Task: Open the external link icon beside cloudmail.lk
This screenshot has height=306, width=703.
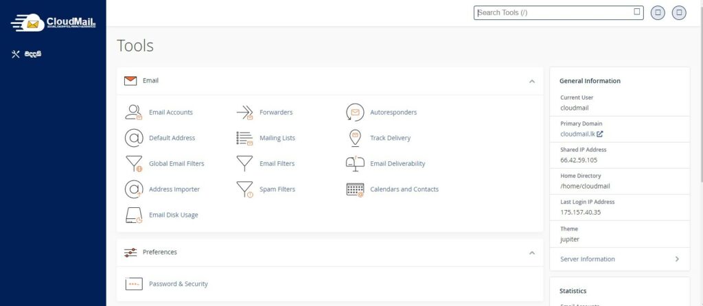Action: [600, 134]
